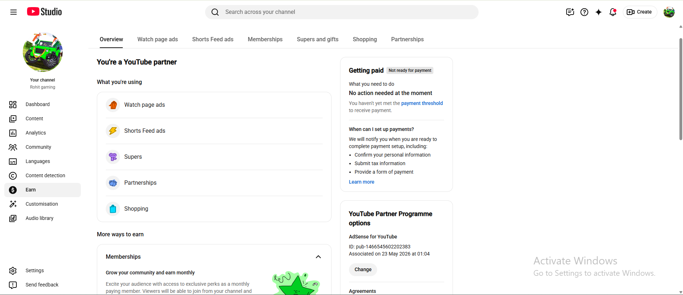683x295 pixels.
Task: Click Send feedback in sidebar
Action: (42, 285)
